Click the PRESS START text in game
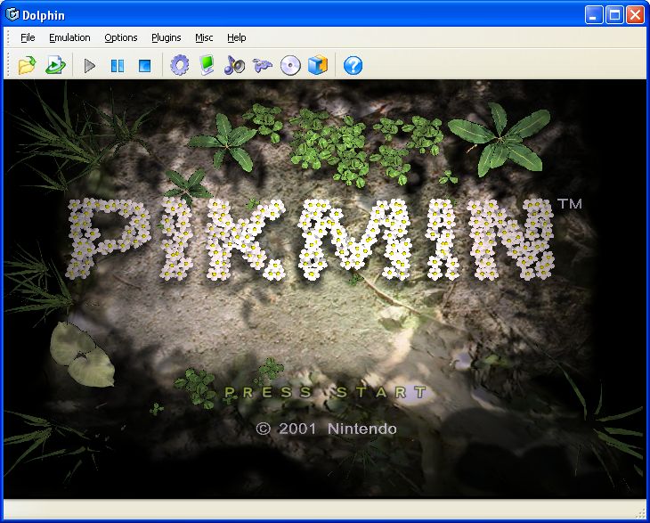Image resolution: width=650 pixels, height=523 pixels. pyautogui.click(x=325, y=392)
